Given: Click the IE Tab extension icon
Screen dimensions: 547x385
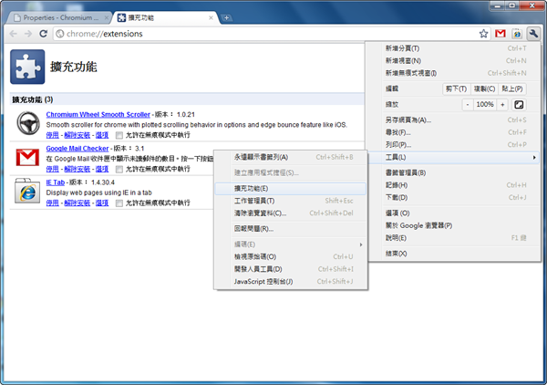Looking at the screenshot, I should pyautogui.click(x=27, y=191).
